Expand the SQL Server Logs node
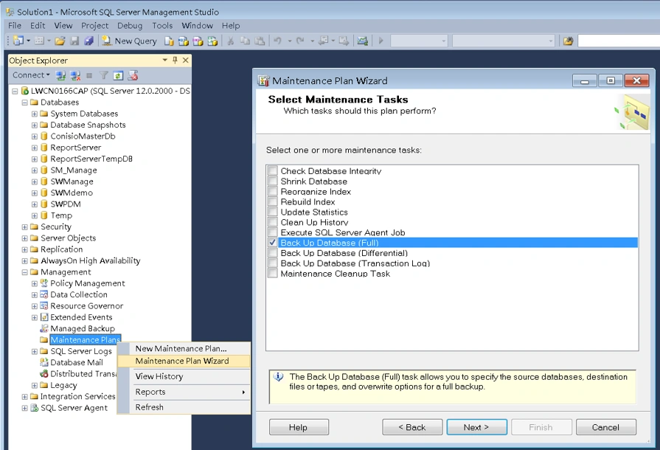Viewport: 660px width, 450px height. 35,351
